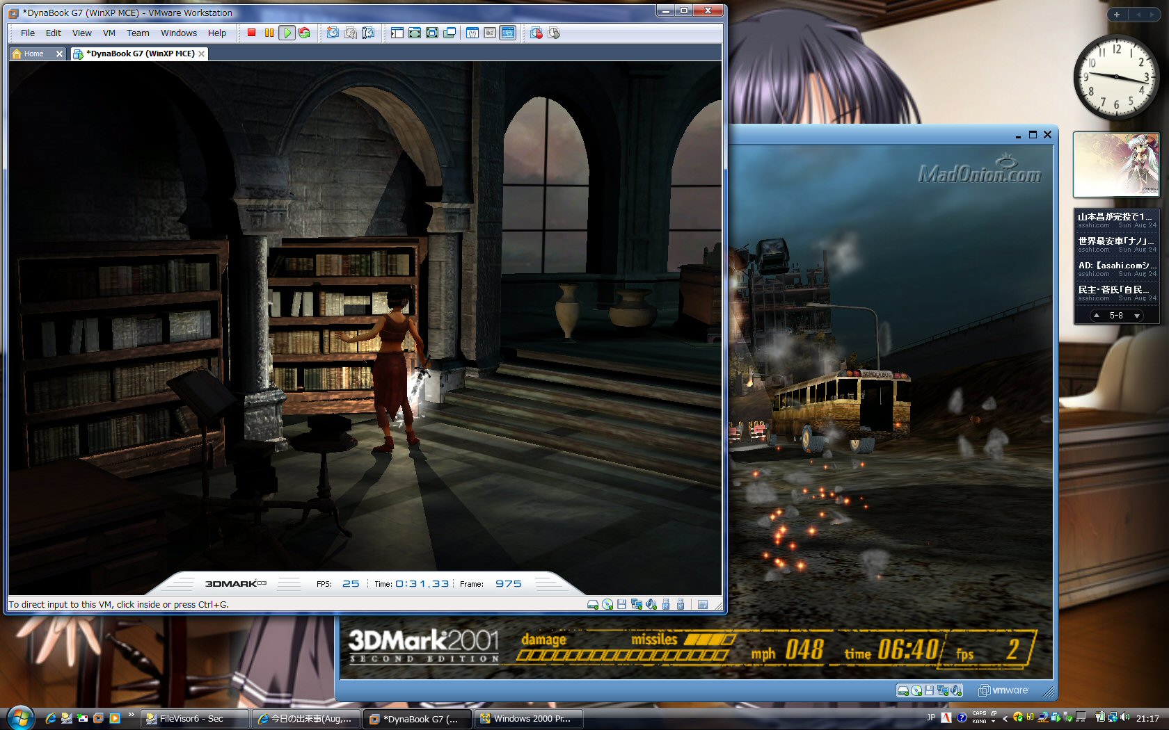Click the red Power Off toolbar button

[252, 33]
